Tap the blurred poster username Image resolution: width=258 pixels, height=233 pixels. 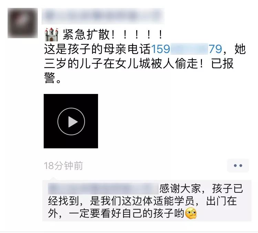click(103, 16)
